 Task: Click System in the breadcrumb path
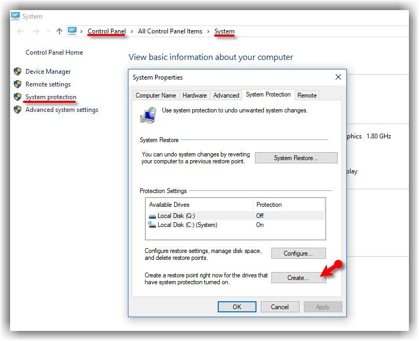[225, 31]
